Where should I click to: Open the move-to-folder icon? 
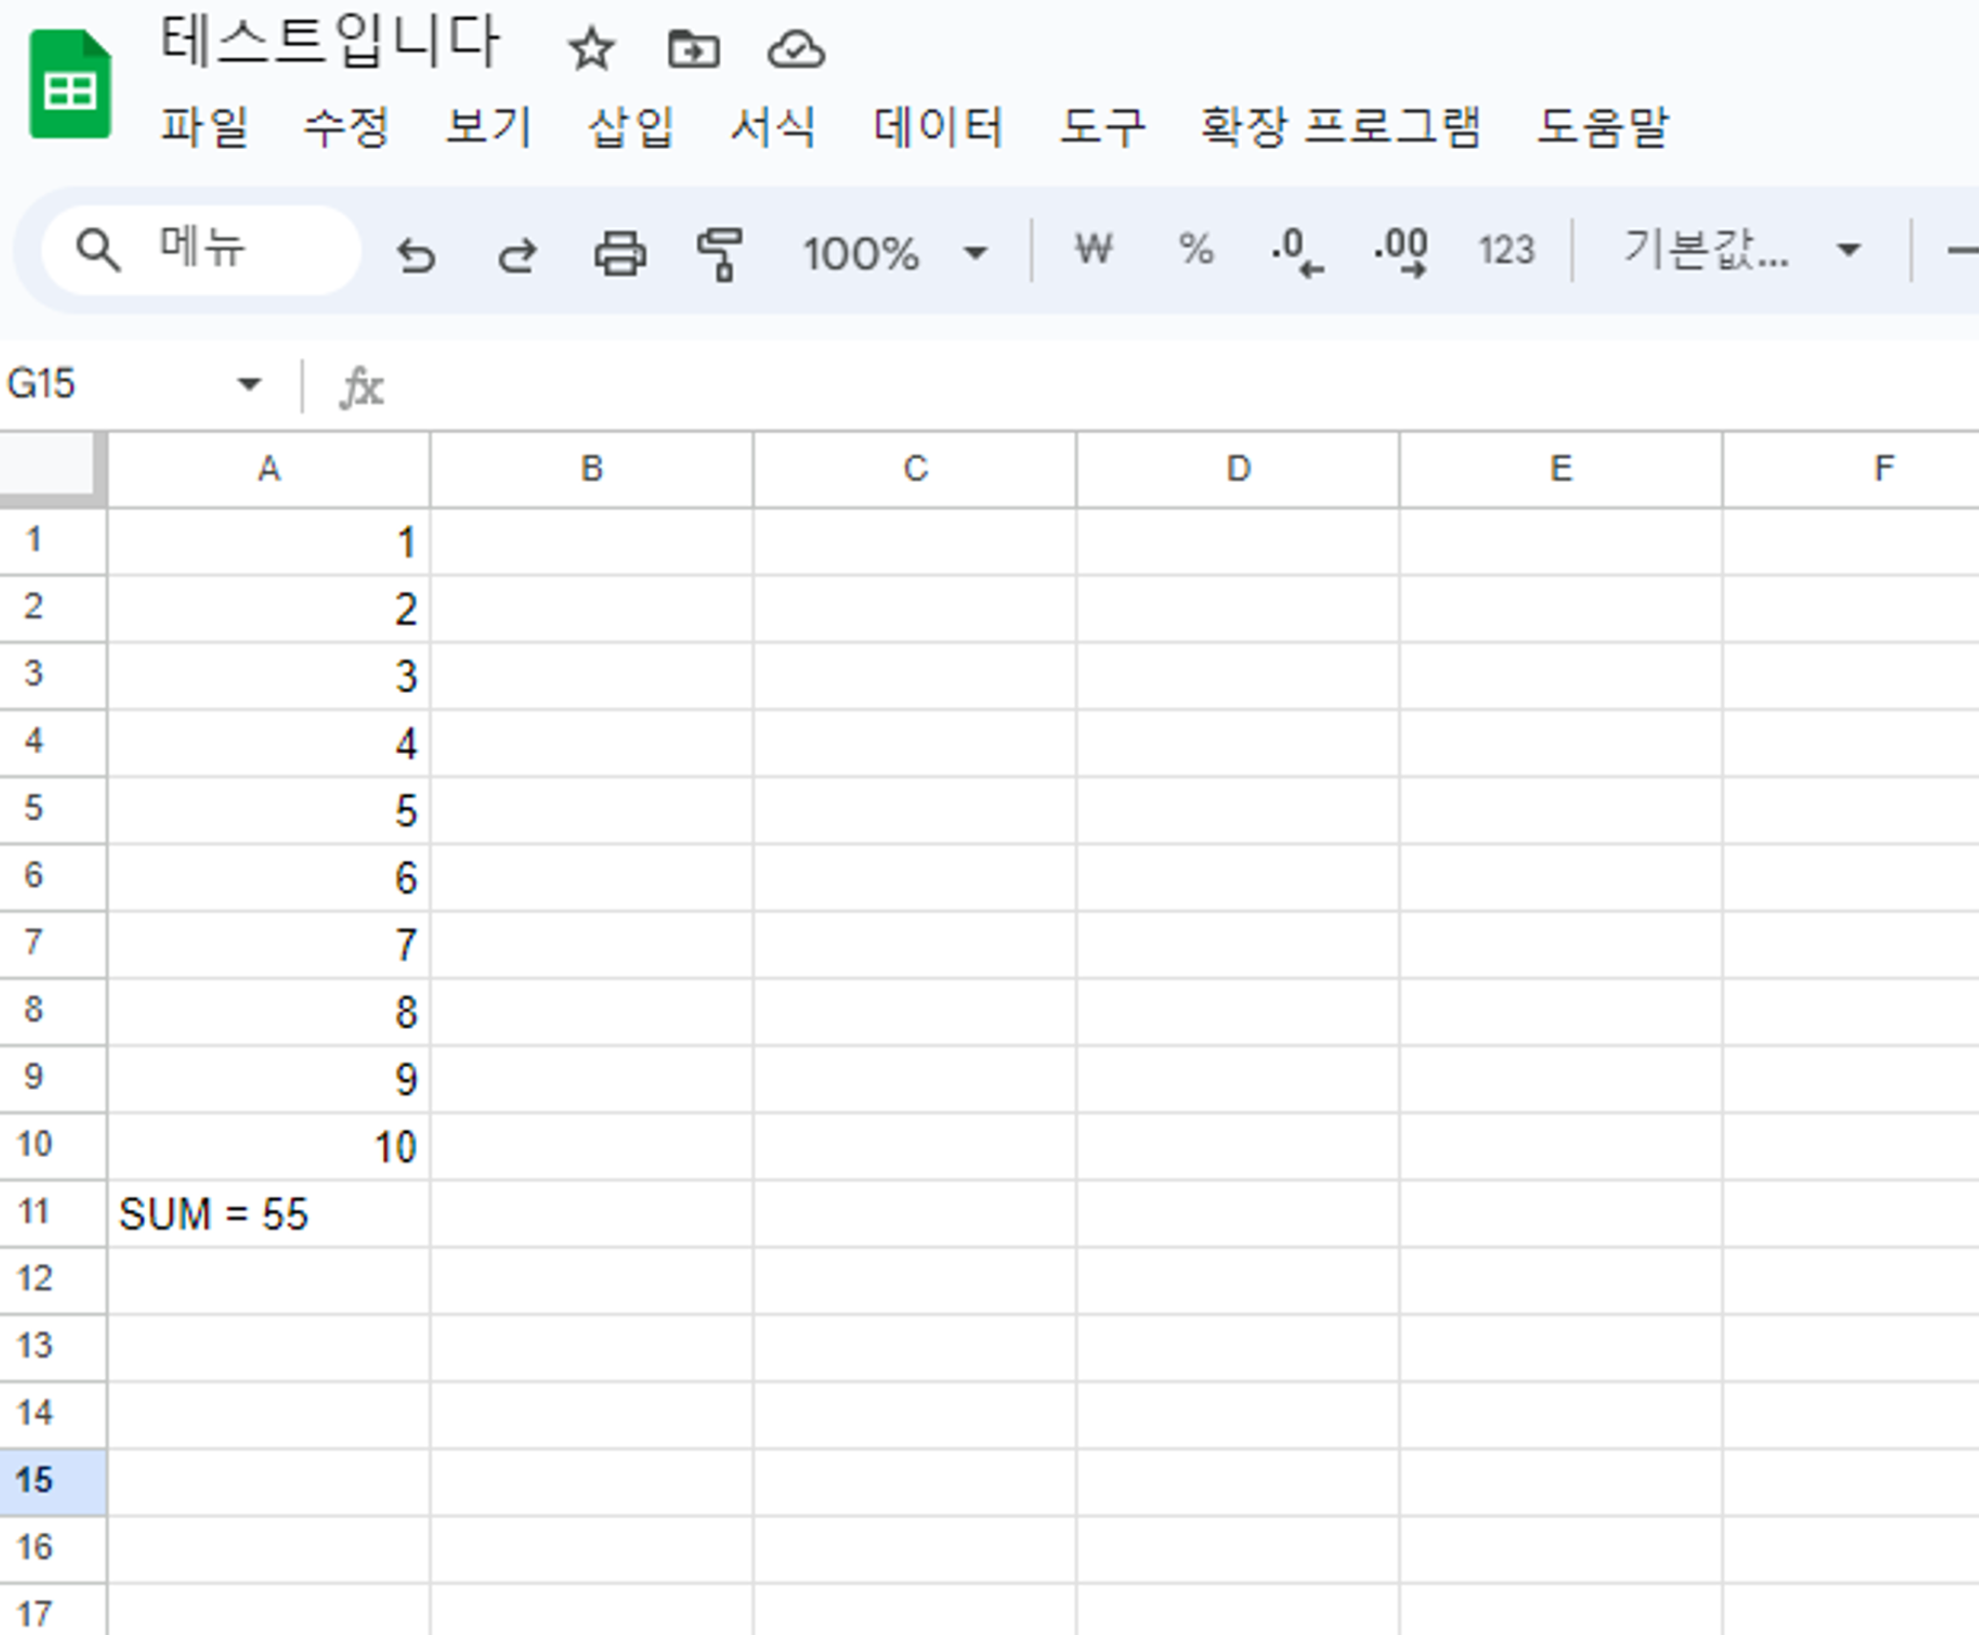[x=693, y=49]
